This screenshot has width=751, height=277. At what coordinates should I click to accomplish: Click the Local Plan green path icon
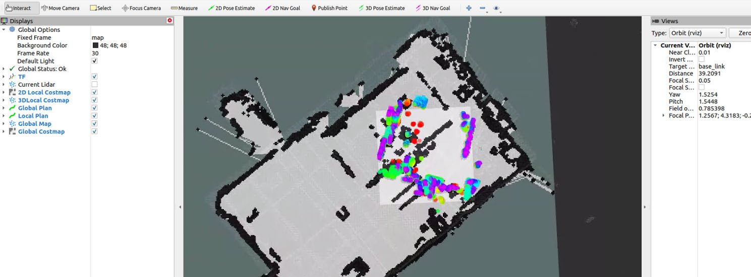pyautogui.click(x=13, y=116)
